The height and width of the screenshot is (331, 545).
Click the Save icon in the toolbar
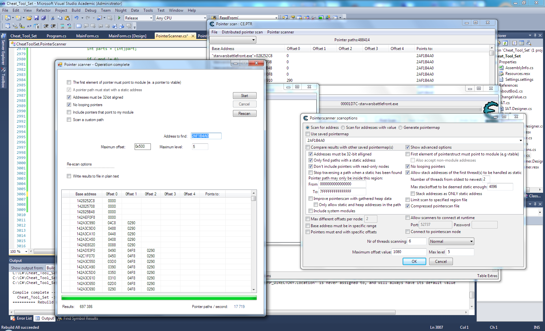pos(36,18)
